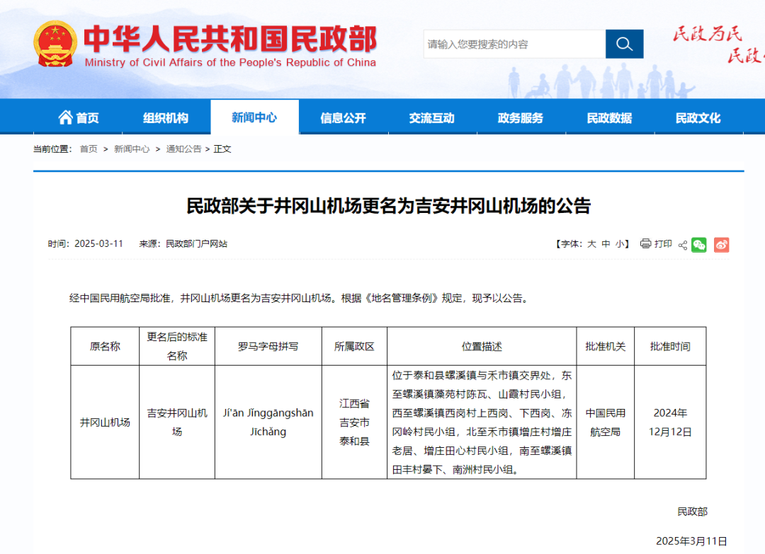The image size is (765, 554).
Task: Click the printer icon
Action: point(645,243)
